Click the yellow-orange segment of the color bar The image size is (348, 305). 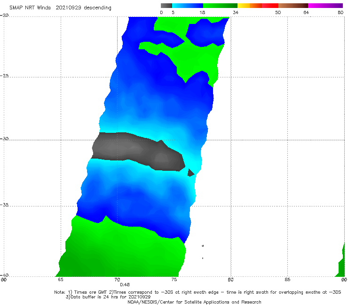[249, 6]
